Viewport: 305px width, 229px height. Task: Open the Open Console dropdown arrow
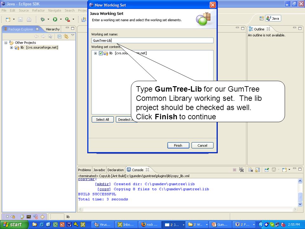point(289,170)
